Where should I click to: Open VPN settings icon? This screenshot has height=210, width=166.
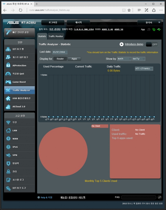tap(8, 155)
